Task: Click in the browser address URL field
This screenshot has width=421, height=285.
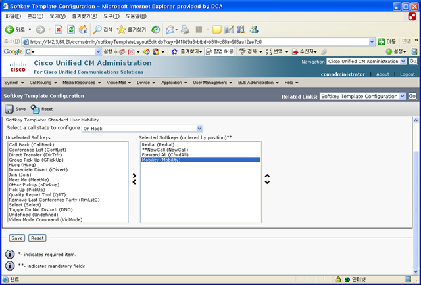Action: pos(199,42)
